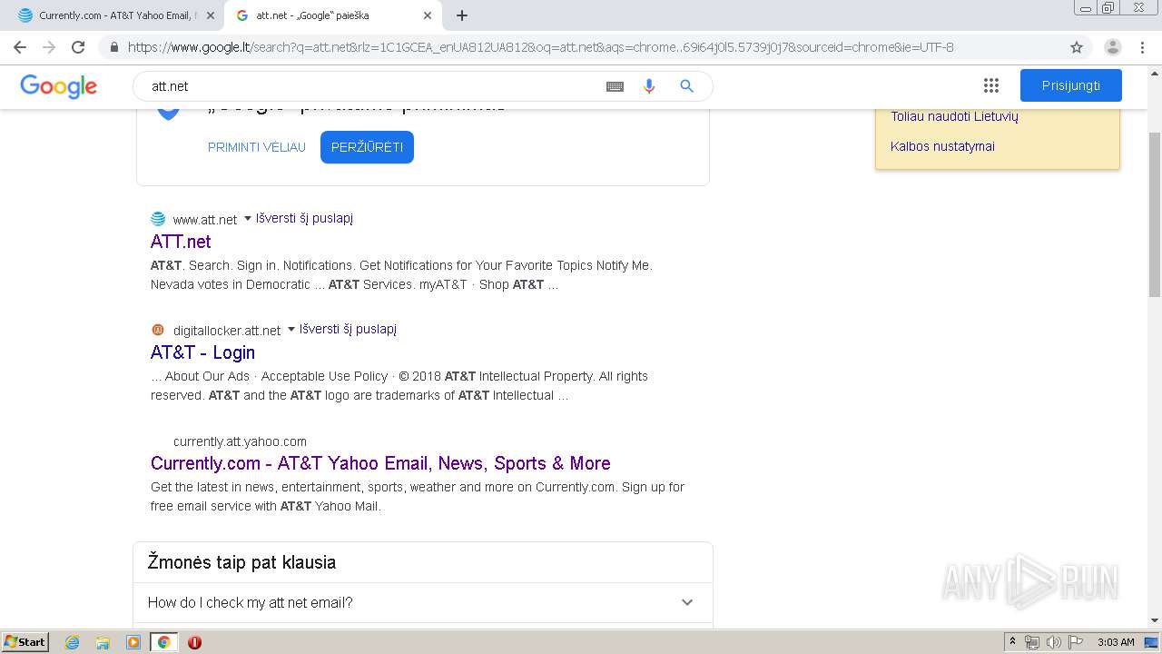The image size is (1162, 654).
Task: Open the Google apps grid
Action: point(991,85)
